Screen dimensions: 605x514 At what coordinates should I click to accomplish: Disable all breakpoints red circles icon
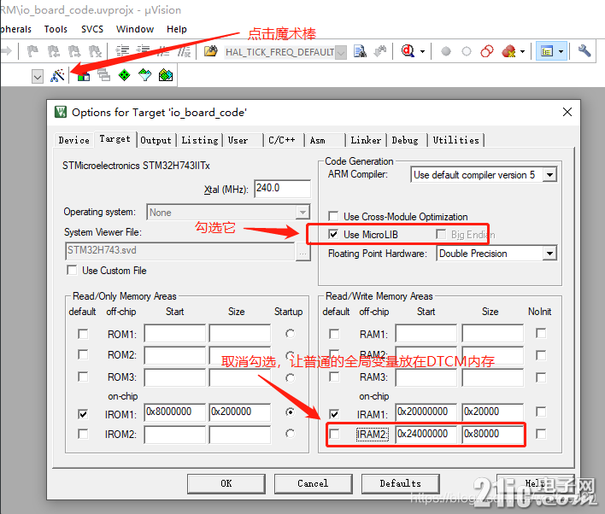point(487,51)
